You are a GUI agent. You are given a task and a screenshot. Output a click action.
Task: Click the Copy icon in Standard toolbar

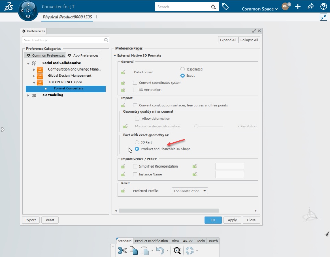point(134,250)
